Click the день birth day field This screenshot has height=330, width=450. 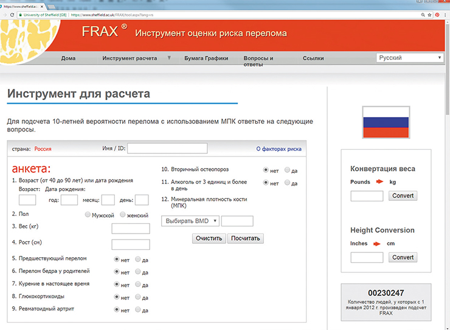coord(142,200)
